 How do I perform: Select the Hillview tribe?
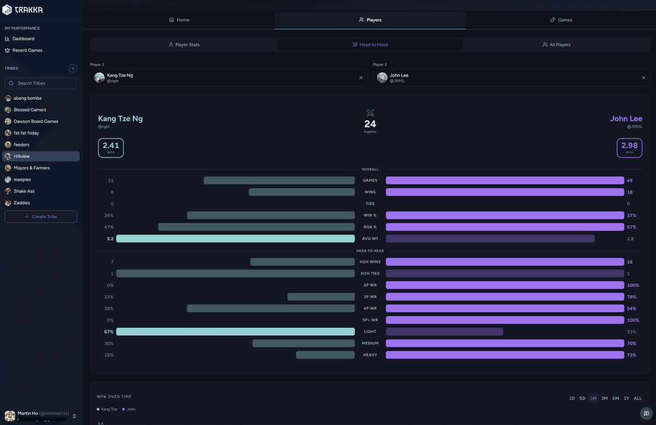40,156
